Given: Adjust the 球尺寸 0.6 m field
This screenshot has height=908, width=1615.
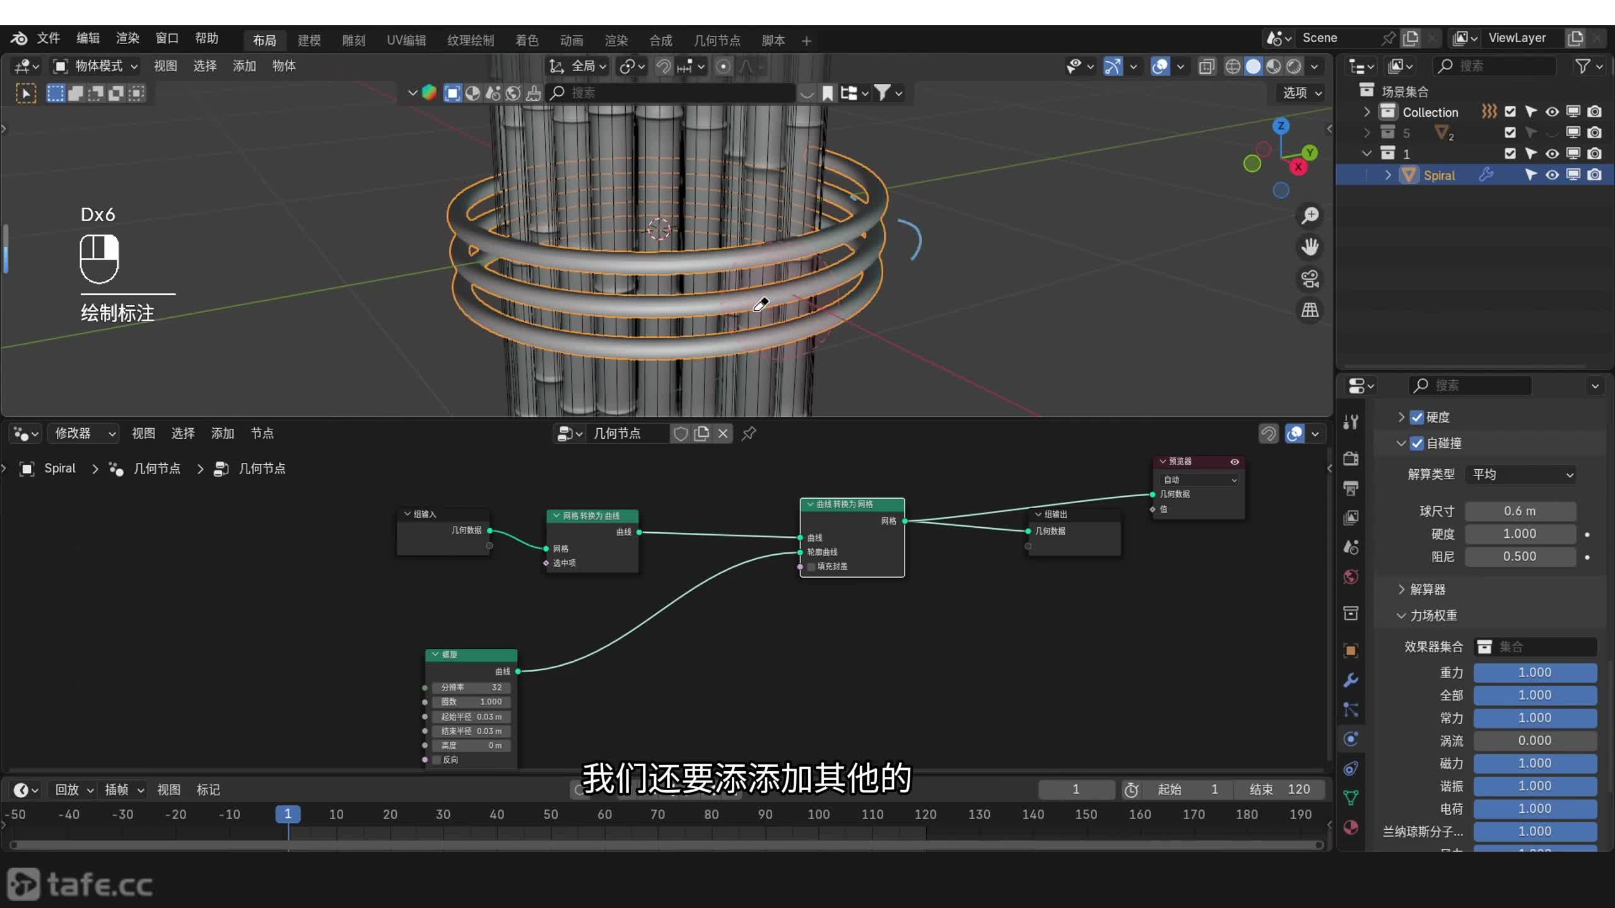Looking at the screenshot, I should [x=1520, y=511].
